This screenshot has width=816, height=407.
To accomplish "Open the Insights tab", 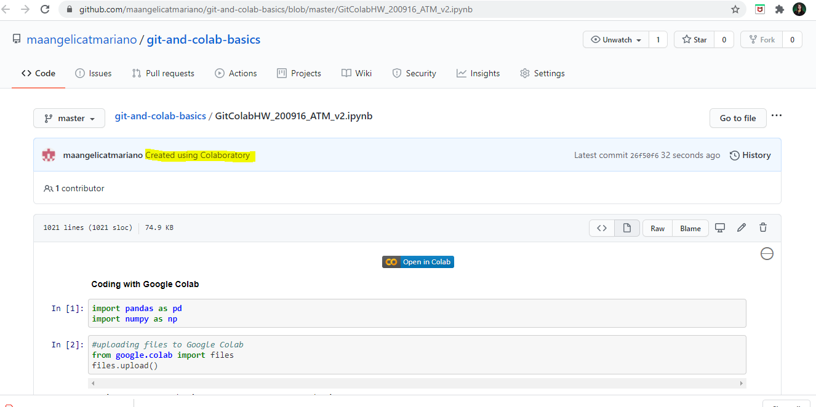I will click(x=478, y=73).
